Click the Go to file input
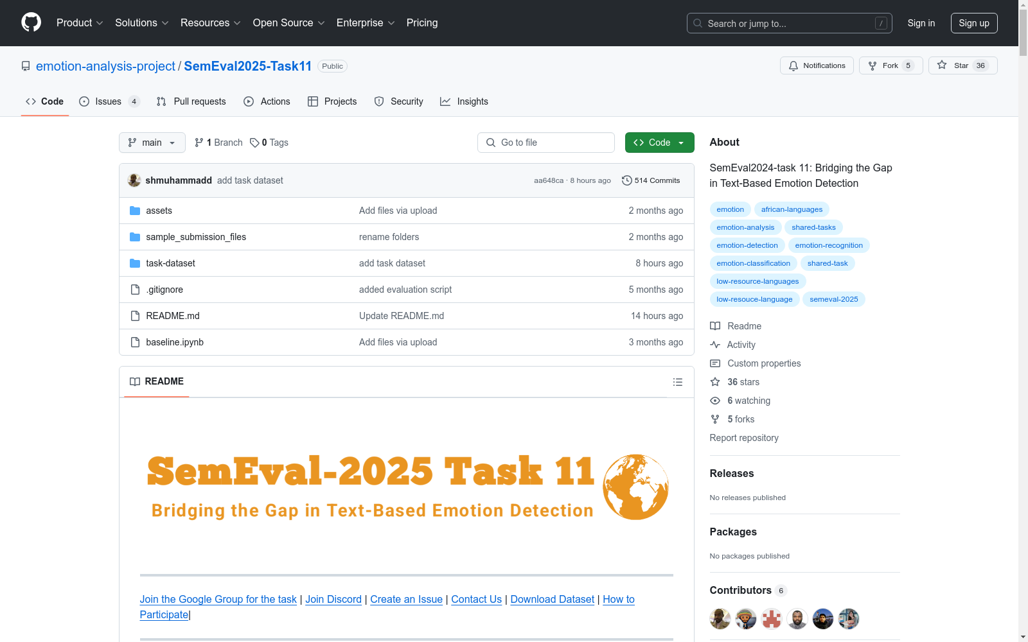The image size is (1028, 642). (546, 143)
